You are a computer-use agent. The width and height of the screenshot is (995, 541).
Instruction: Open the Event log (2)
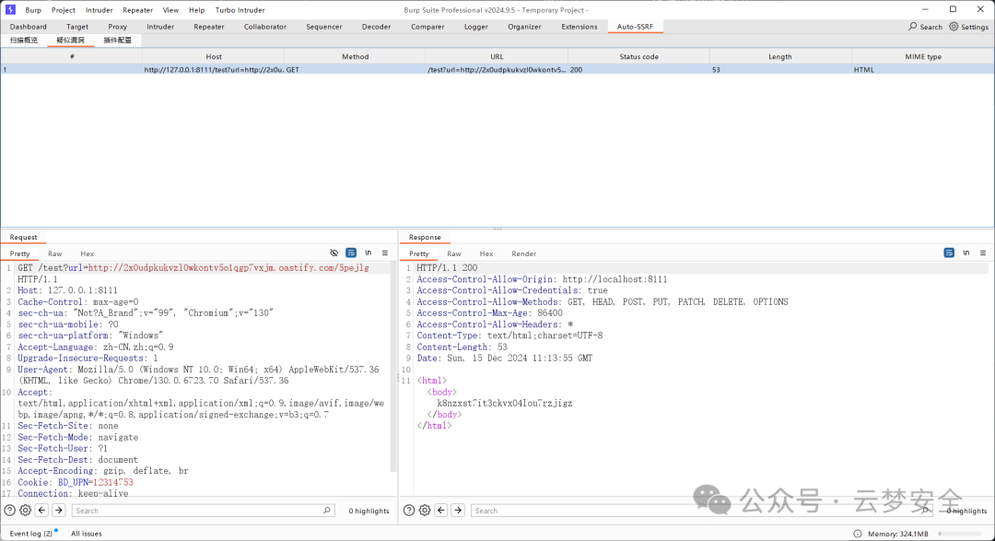pyautogui.click(x=31, y=534)
